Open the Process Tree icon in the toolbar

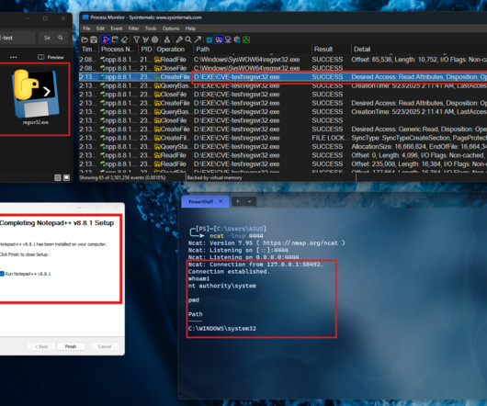(x=167, y=39)
